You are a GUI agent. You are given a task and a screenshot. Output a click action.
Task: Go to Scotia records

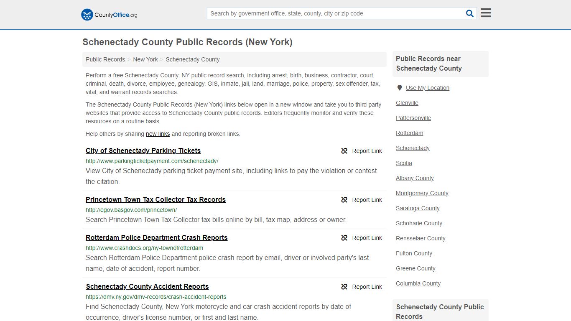pyautogui.click(x=404, y=163)
